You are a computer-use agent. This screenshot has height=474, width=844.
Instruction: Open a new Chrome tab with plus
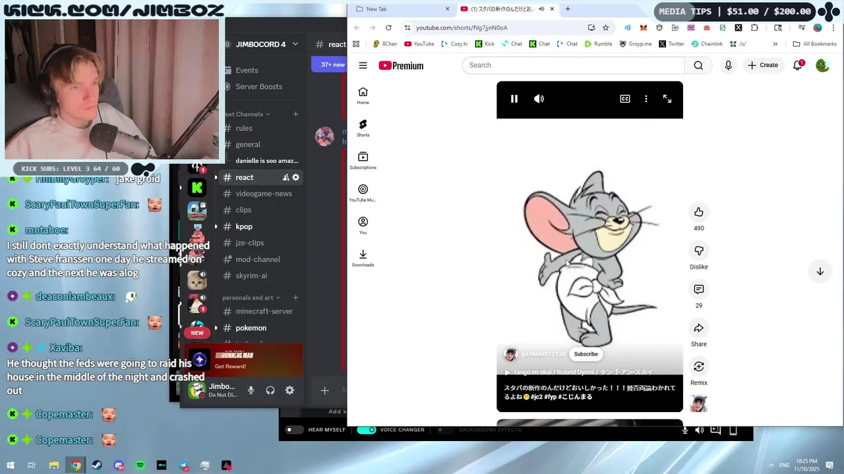(x=568, y=9)
